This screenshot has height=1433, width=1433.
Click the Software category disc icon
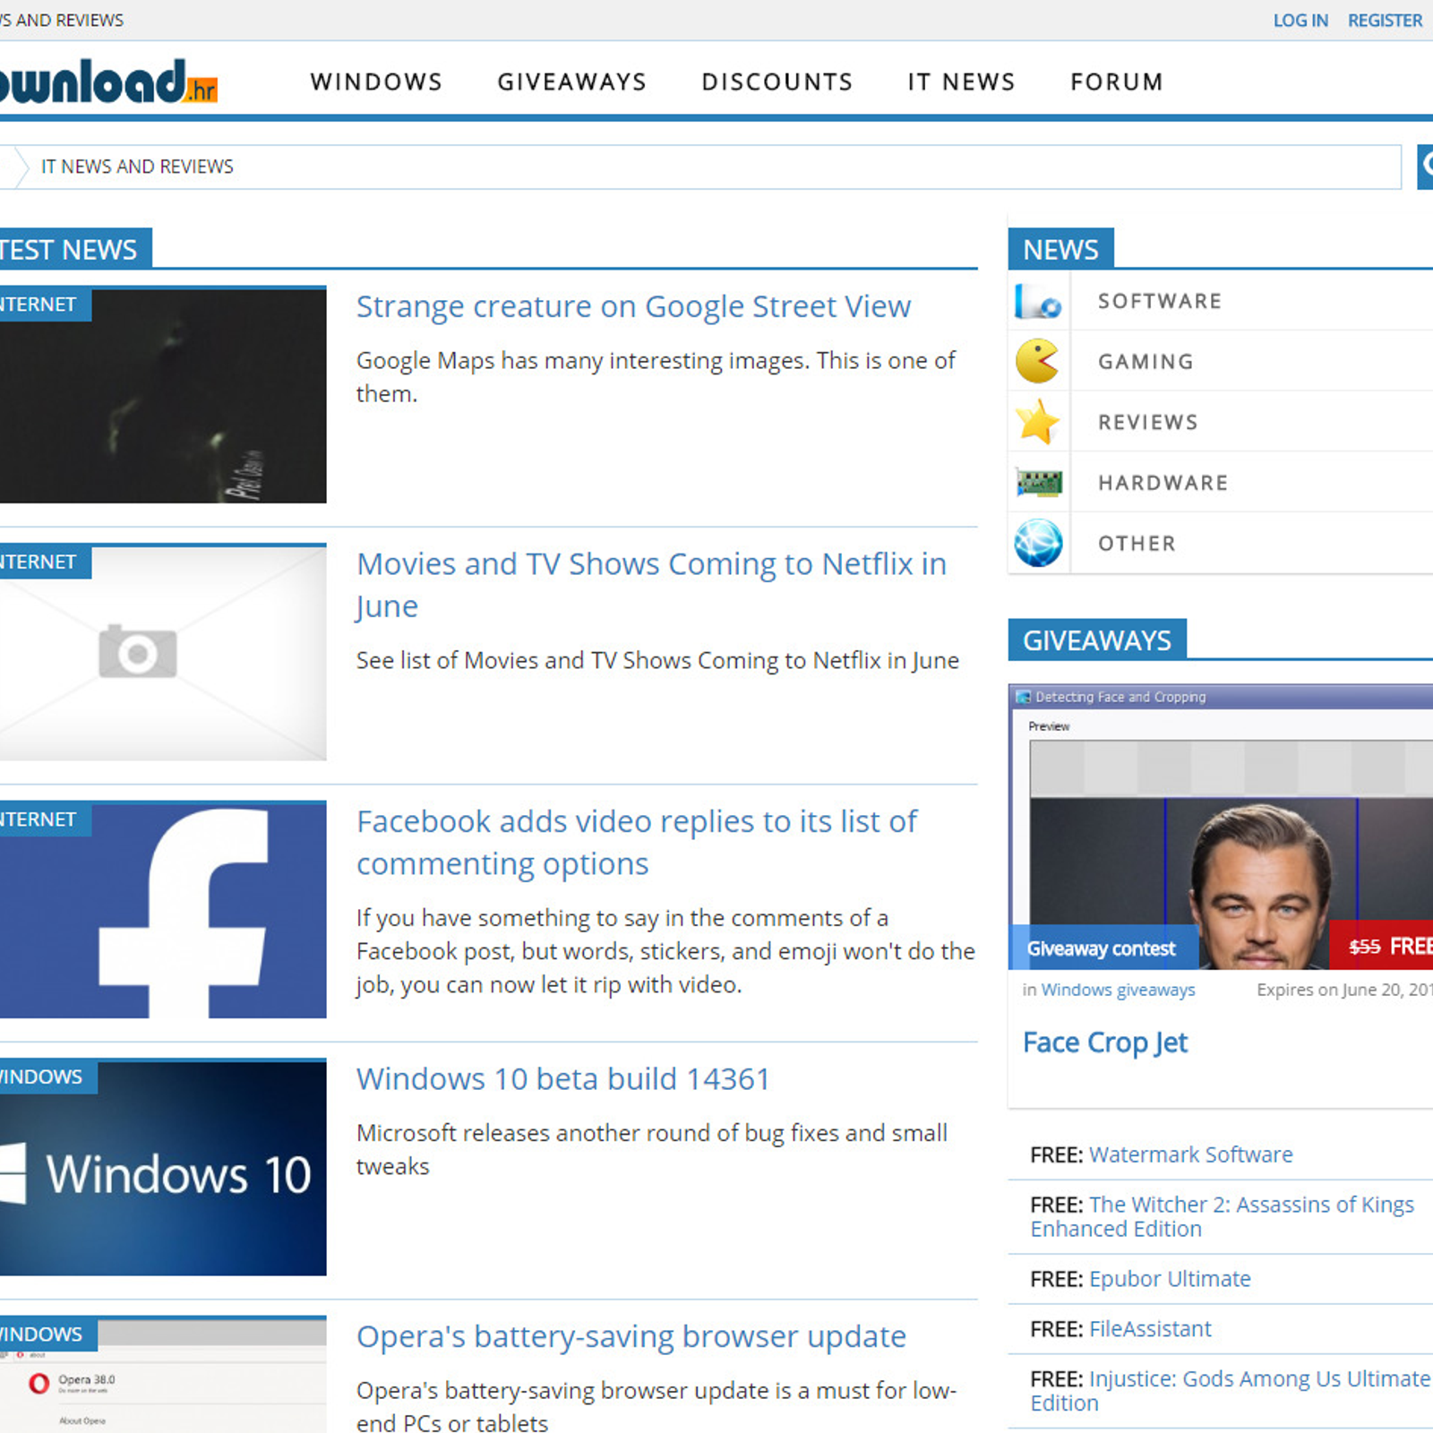(x=1038, y=301)
